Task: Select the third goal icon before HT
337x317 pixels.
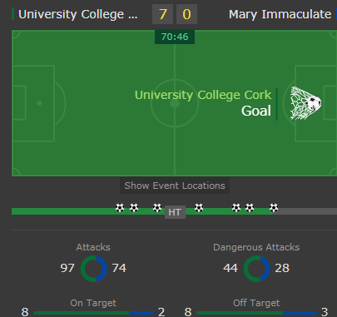Action: 157,208
